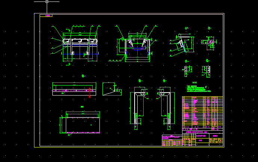Select the large white rectangle plate in the bottom-left view
This screenshot has width=258, height=162.
(83, 125)
